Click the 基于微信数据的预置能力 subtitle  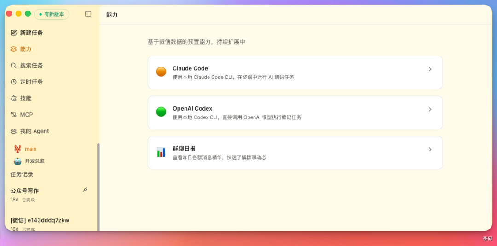196,42
